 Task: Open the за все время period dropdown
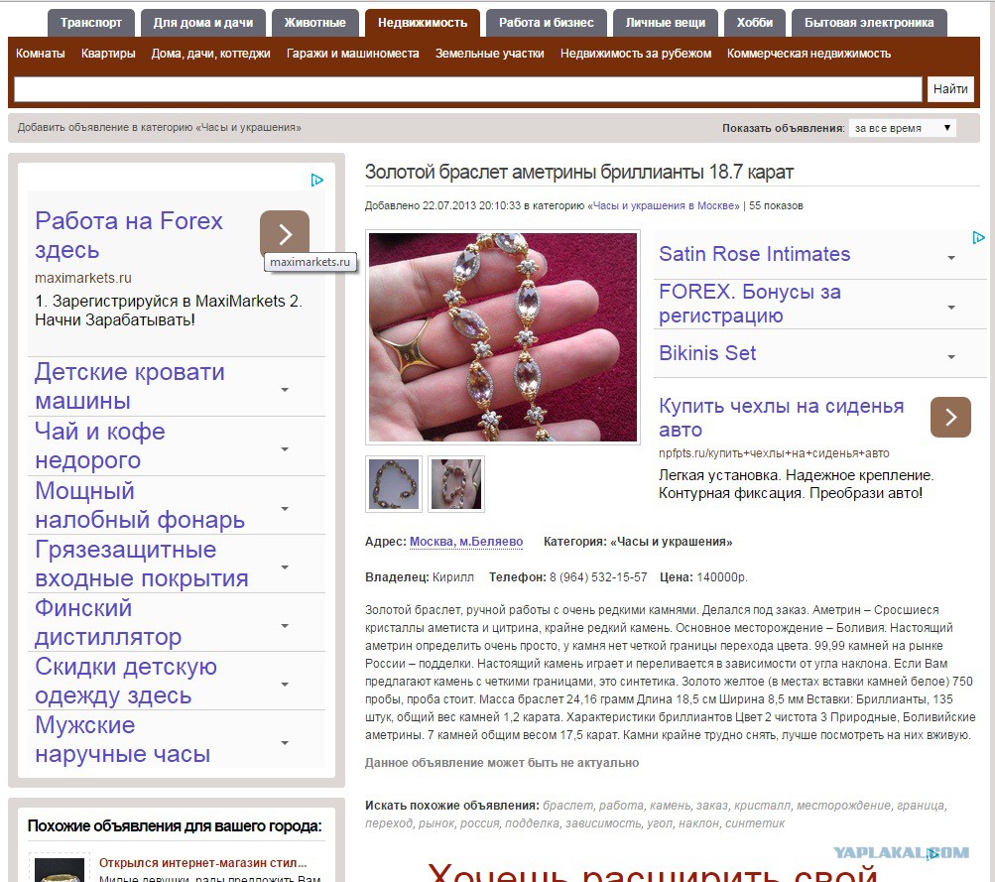point(902,128)
